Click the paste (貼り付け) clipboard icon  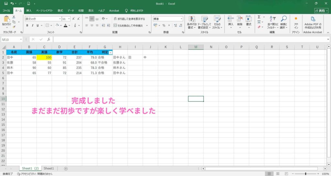click(x=6, y=19)
